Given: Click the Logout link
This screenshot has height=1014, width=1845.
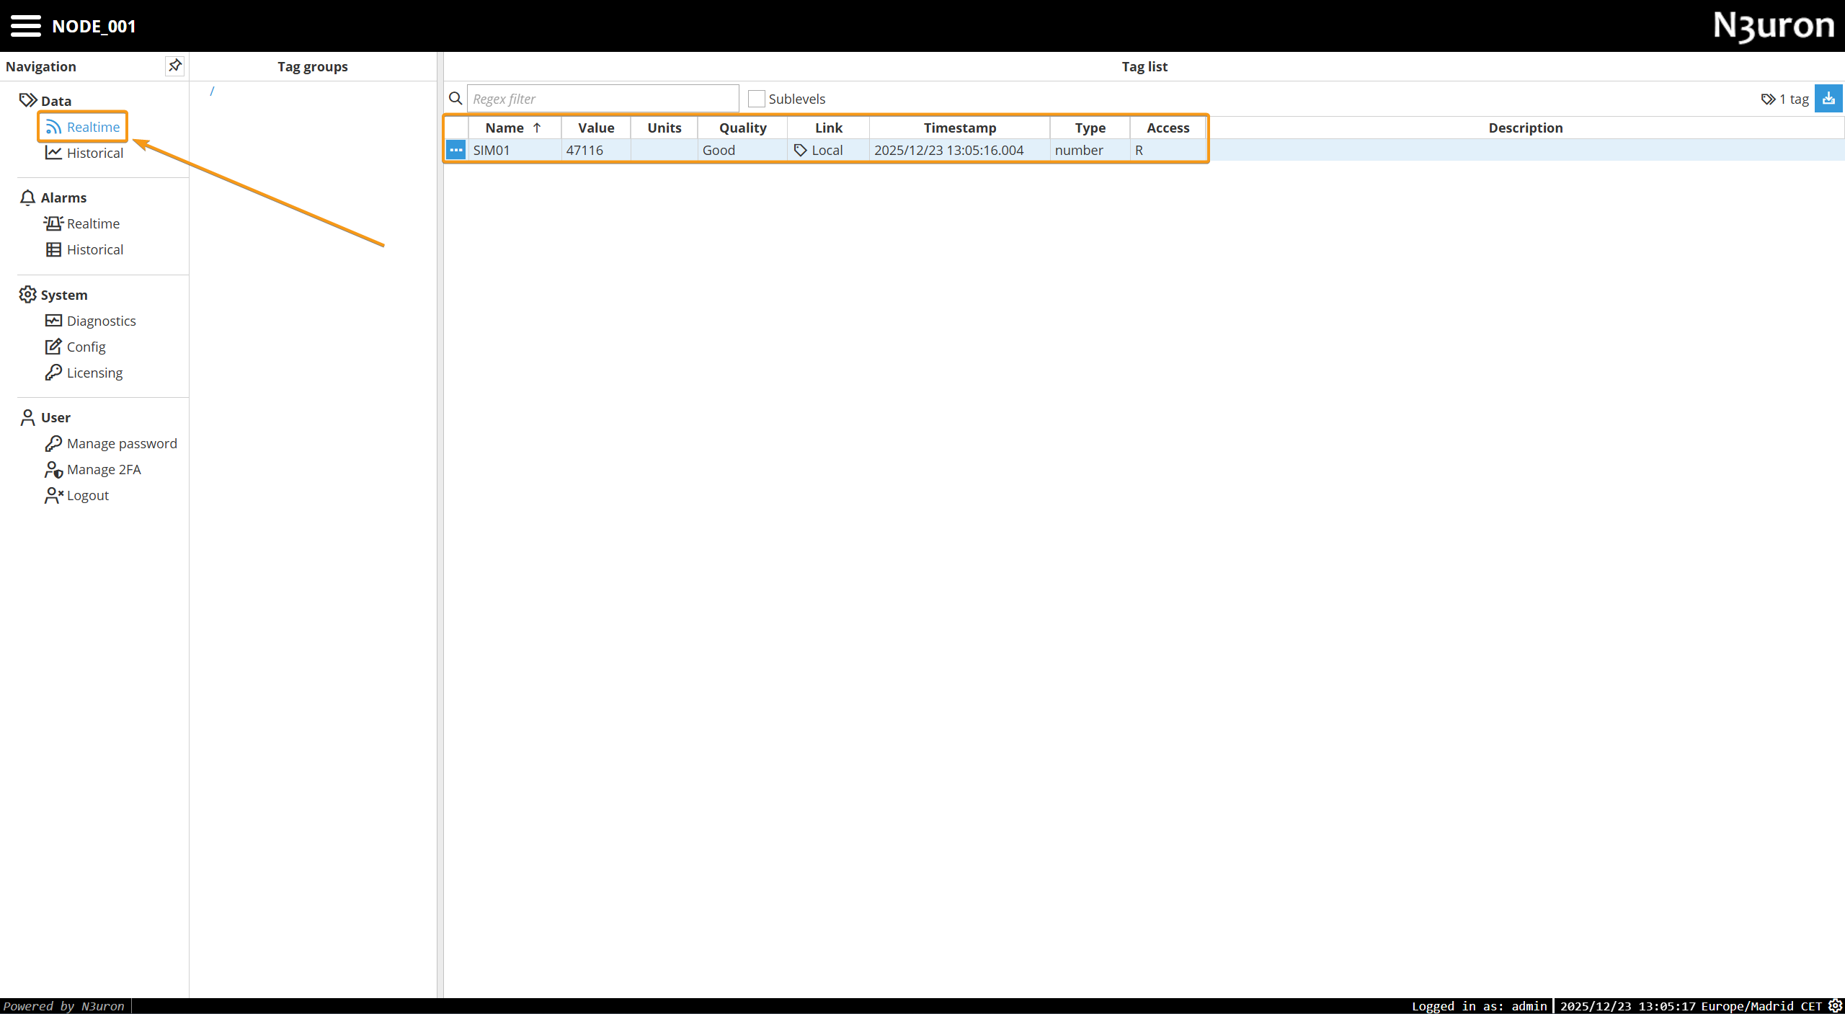Looking at the screenshot, I should (87, 495).
